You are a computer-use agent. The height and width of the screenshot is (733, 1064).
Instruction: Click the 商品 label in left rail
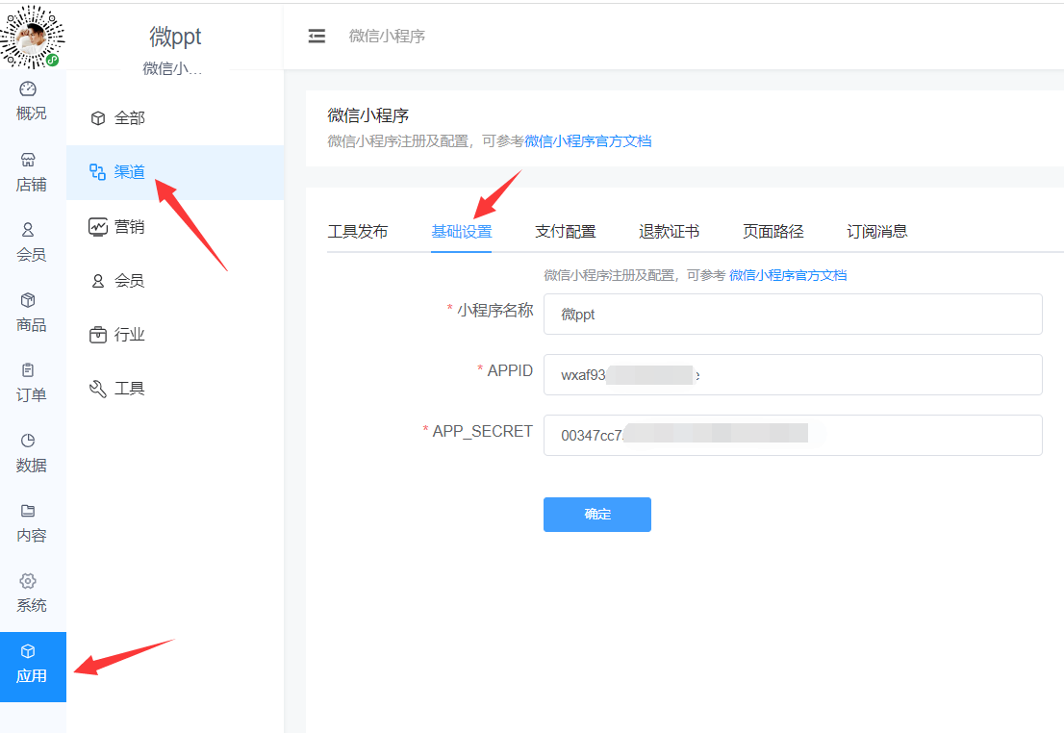31,325
